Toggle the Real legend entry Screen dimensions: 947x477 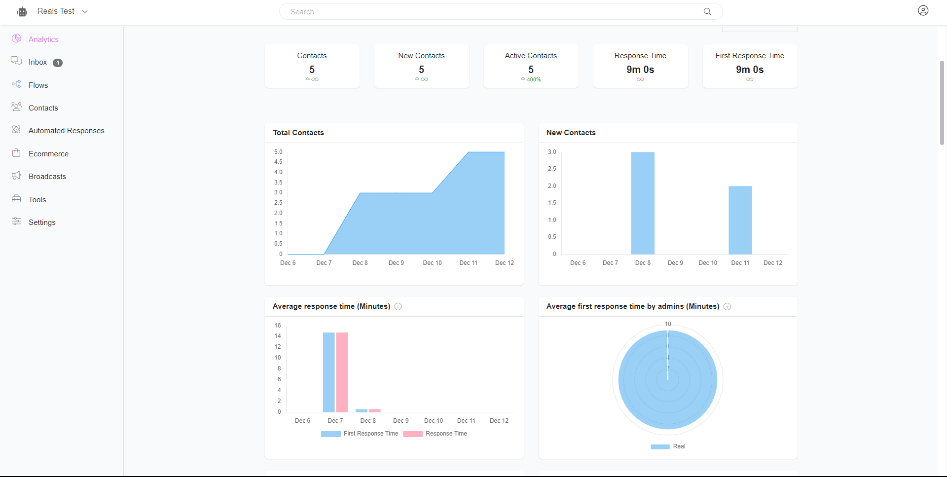[x=668, y=446]
